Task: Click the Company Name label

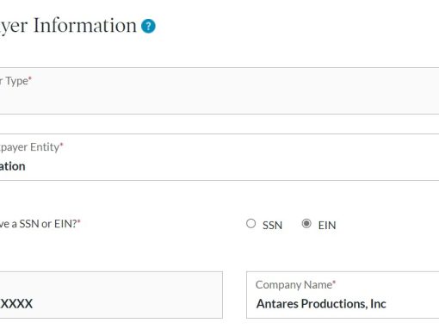Action: point(294,285)
